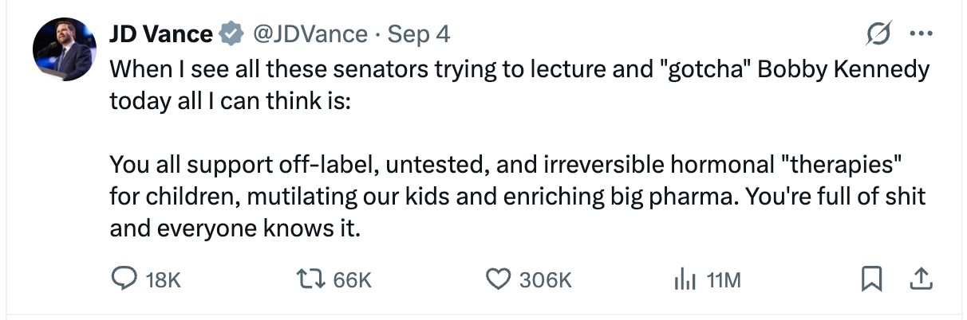Click the blue verified checkmark badge
This screenshot has height=320, width=967.
click(231, 34)
